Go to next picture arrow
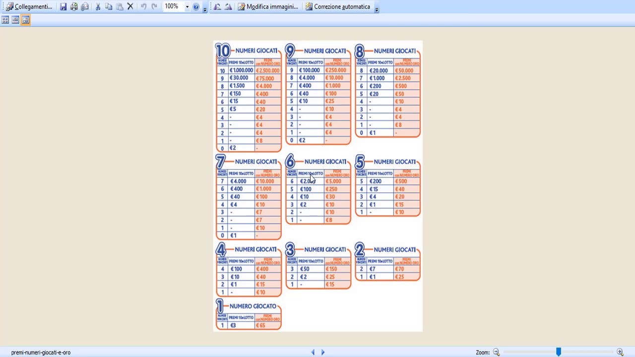The width and height of the screenshot is (635, 357). [x=323, y=352]
